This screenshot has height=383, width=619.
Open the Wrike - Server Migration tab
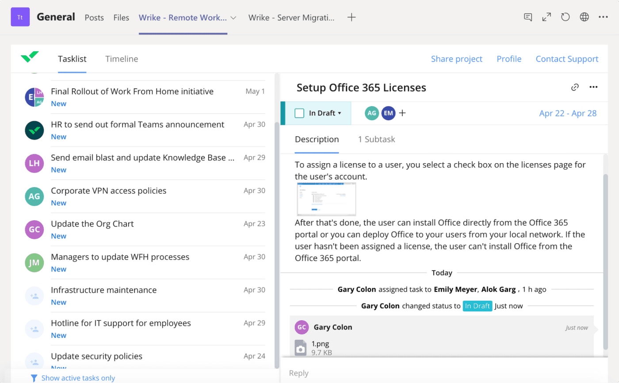[x=291, y=18]
